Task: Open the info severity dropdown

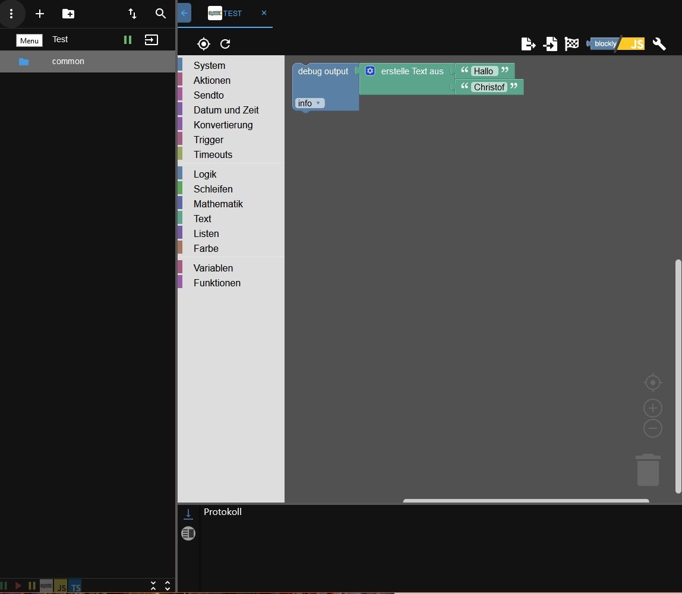Action: [310, 103]
